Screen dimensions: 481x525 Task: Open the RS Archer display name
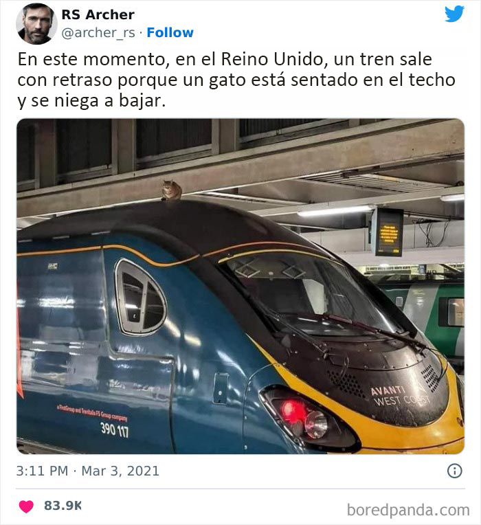point(98,14)
